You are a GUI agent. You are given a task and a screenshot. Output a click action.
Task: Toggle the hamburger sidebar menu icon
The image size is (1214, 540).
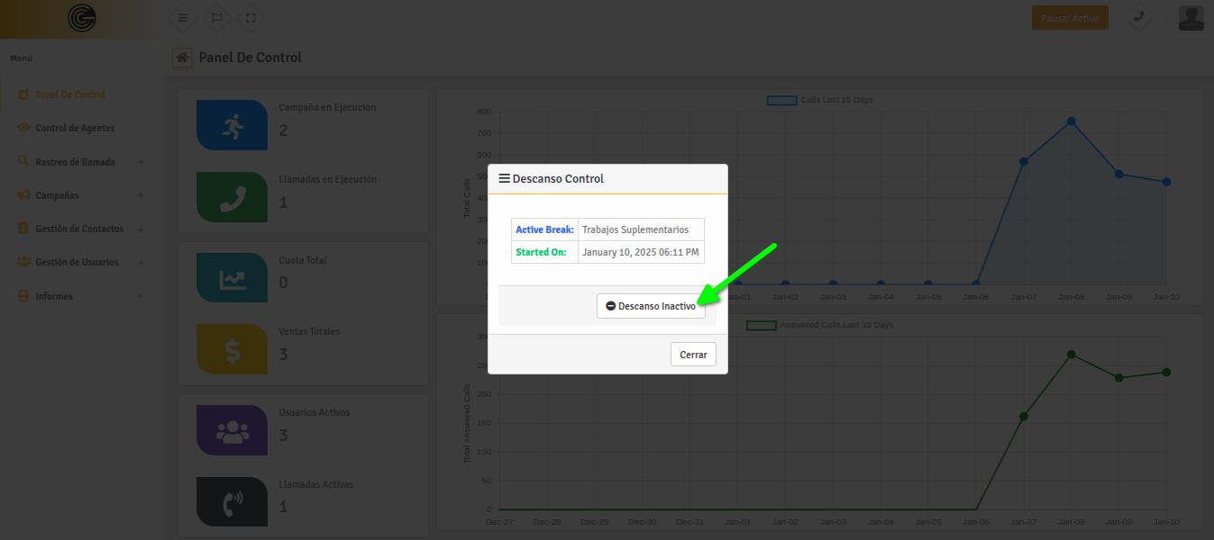point(183,18)
